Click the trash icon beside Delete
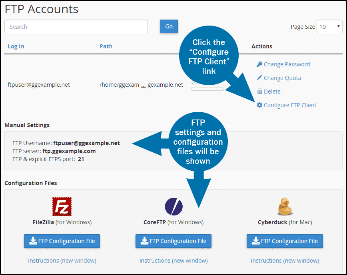 259,92
